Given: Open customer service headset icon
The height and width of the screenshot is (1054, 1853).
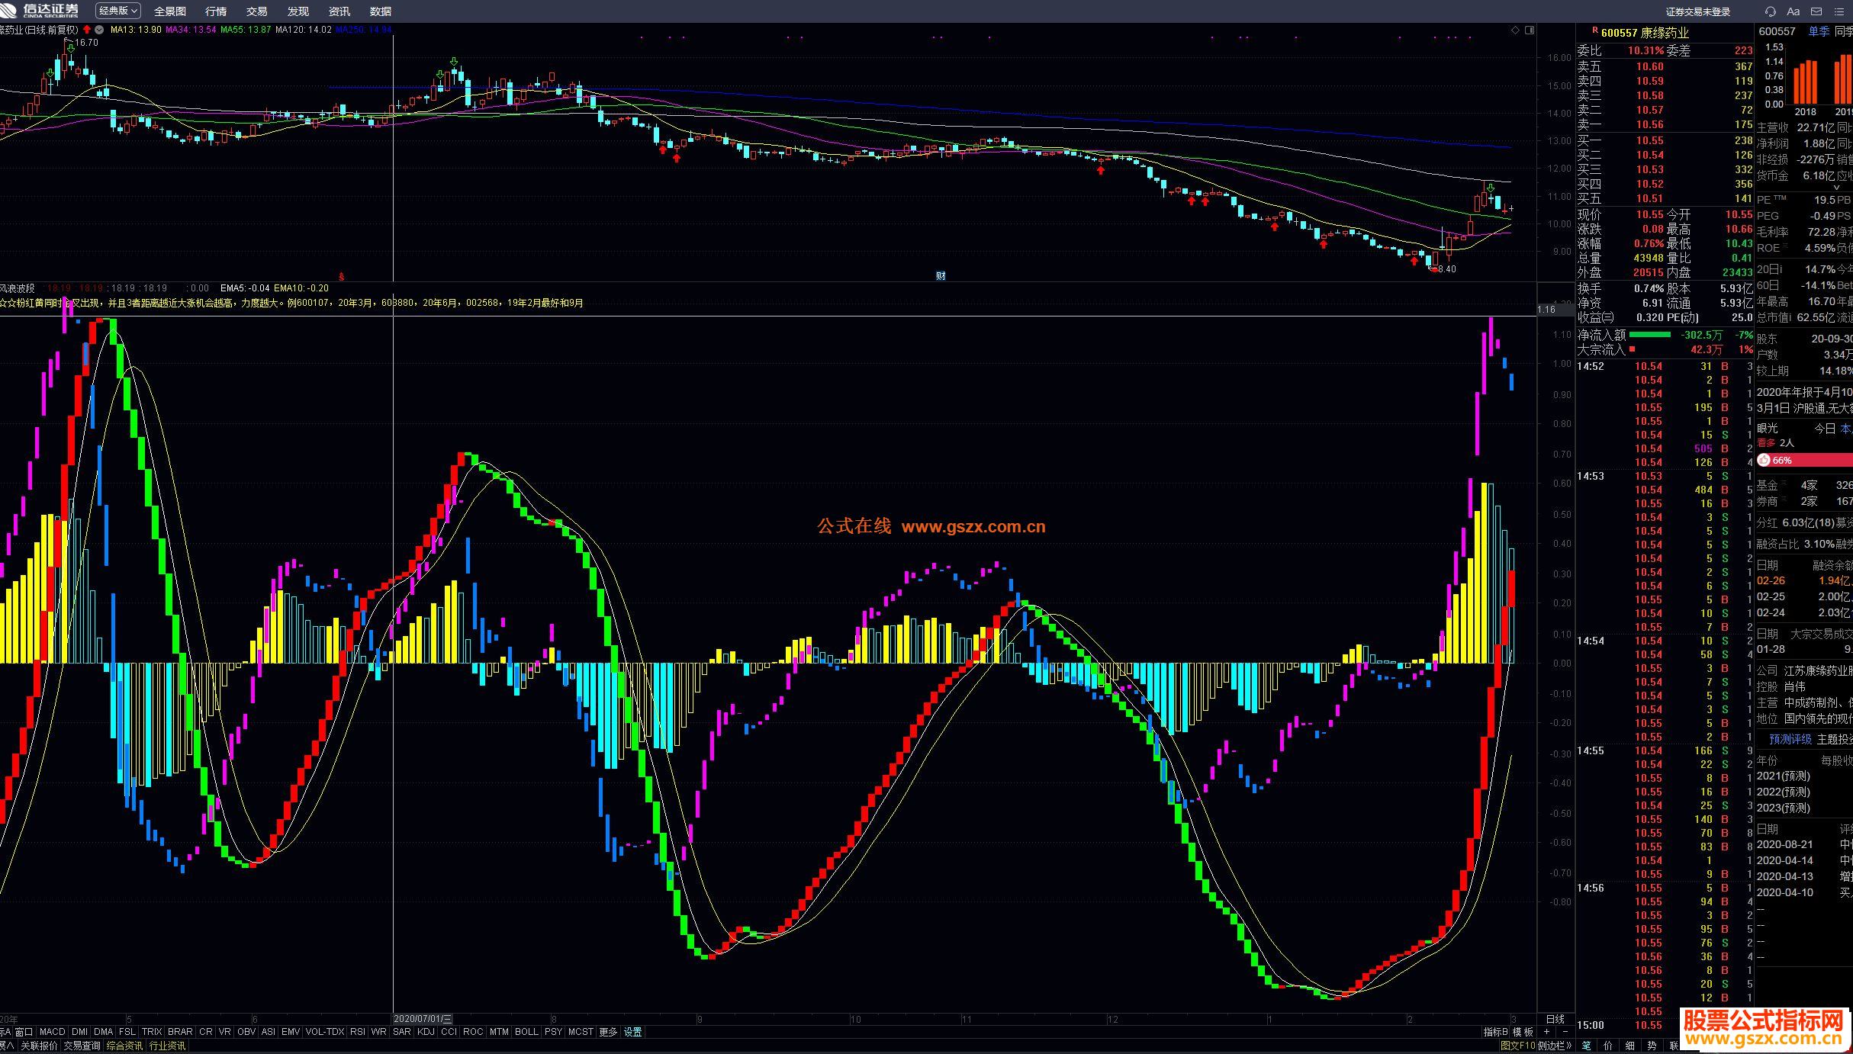Looking at the screenshot, I should tap(1771, 11).
